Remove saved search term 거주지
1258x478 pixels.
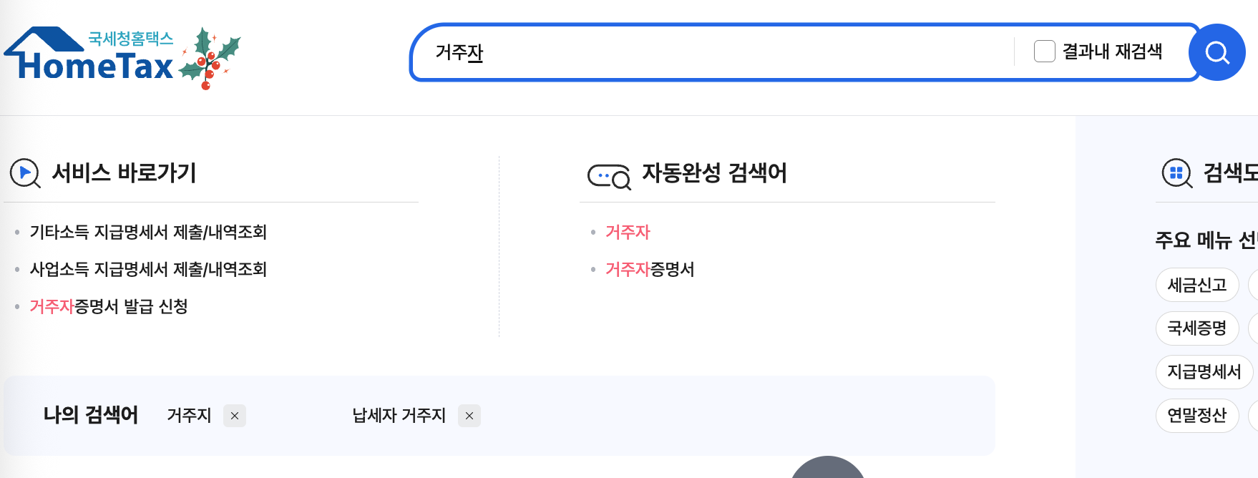click(x=233, y=416)
